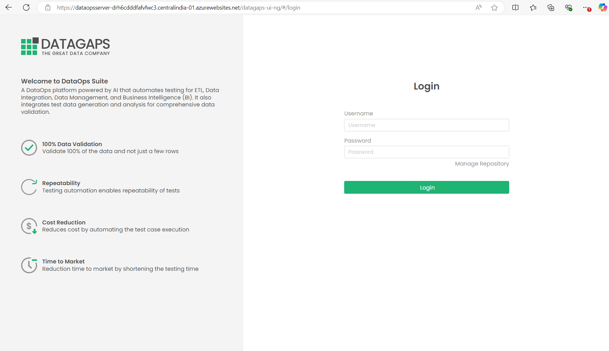Click the browser Back arrow
Image resolution: width=609 pixels, height=351 pixels.
pyautogui.click(x=9, y=7)
